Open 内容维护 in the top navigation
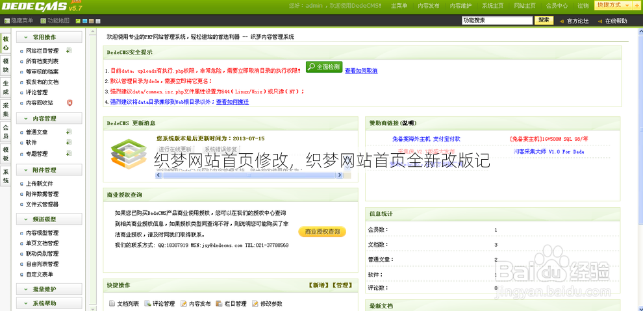The height and width of the screenshot is (311, 643). click(x=460, y=6)
